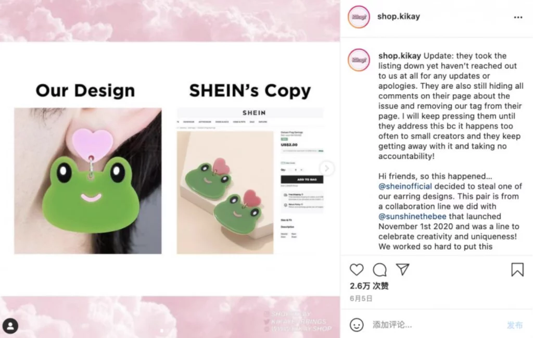Open the three-dot options menu
Viewport: 533px width, 338px height.
[x=518, y=17]
